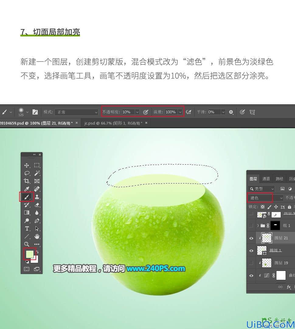Select the Gradient tool
The width and height of the screenshot is (295, 329).
26,213
